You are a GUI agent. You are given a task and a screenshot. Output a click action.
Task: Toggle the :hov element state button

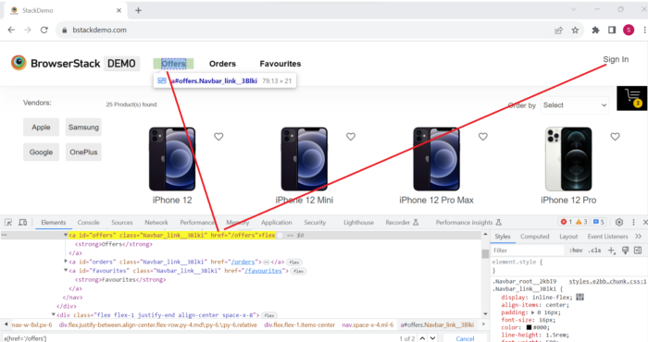point(576,250)
